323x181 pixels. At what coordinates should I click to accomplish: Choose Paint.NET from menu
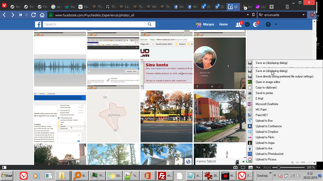(x=285, y=115)
